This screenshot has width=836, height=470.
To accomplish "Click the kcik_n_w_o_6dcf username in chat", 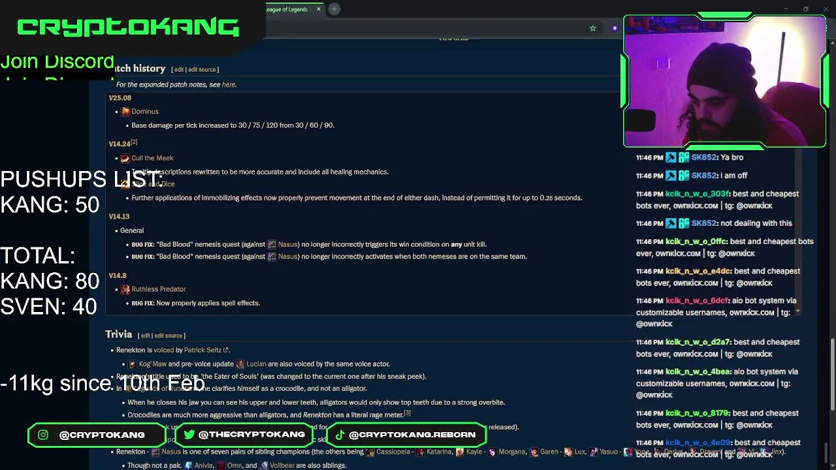I will point(697,301).
